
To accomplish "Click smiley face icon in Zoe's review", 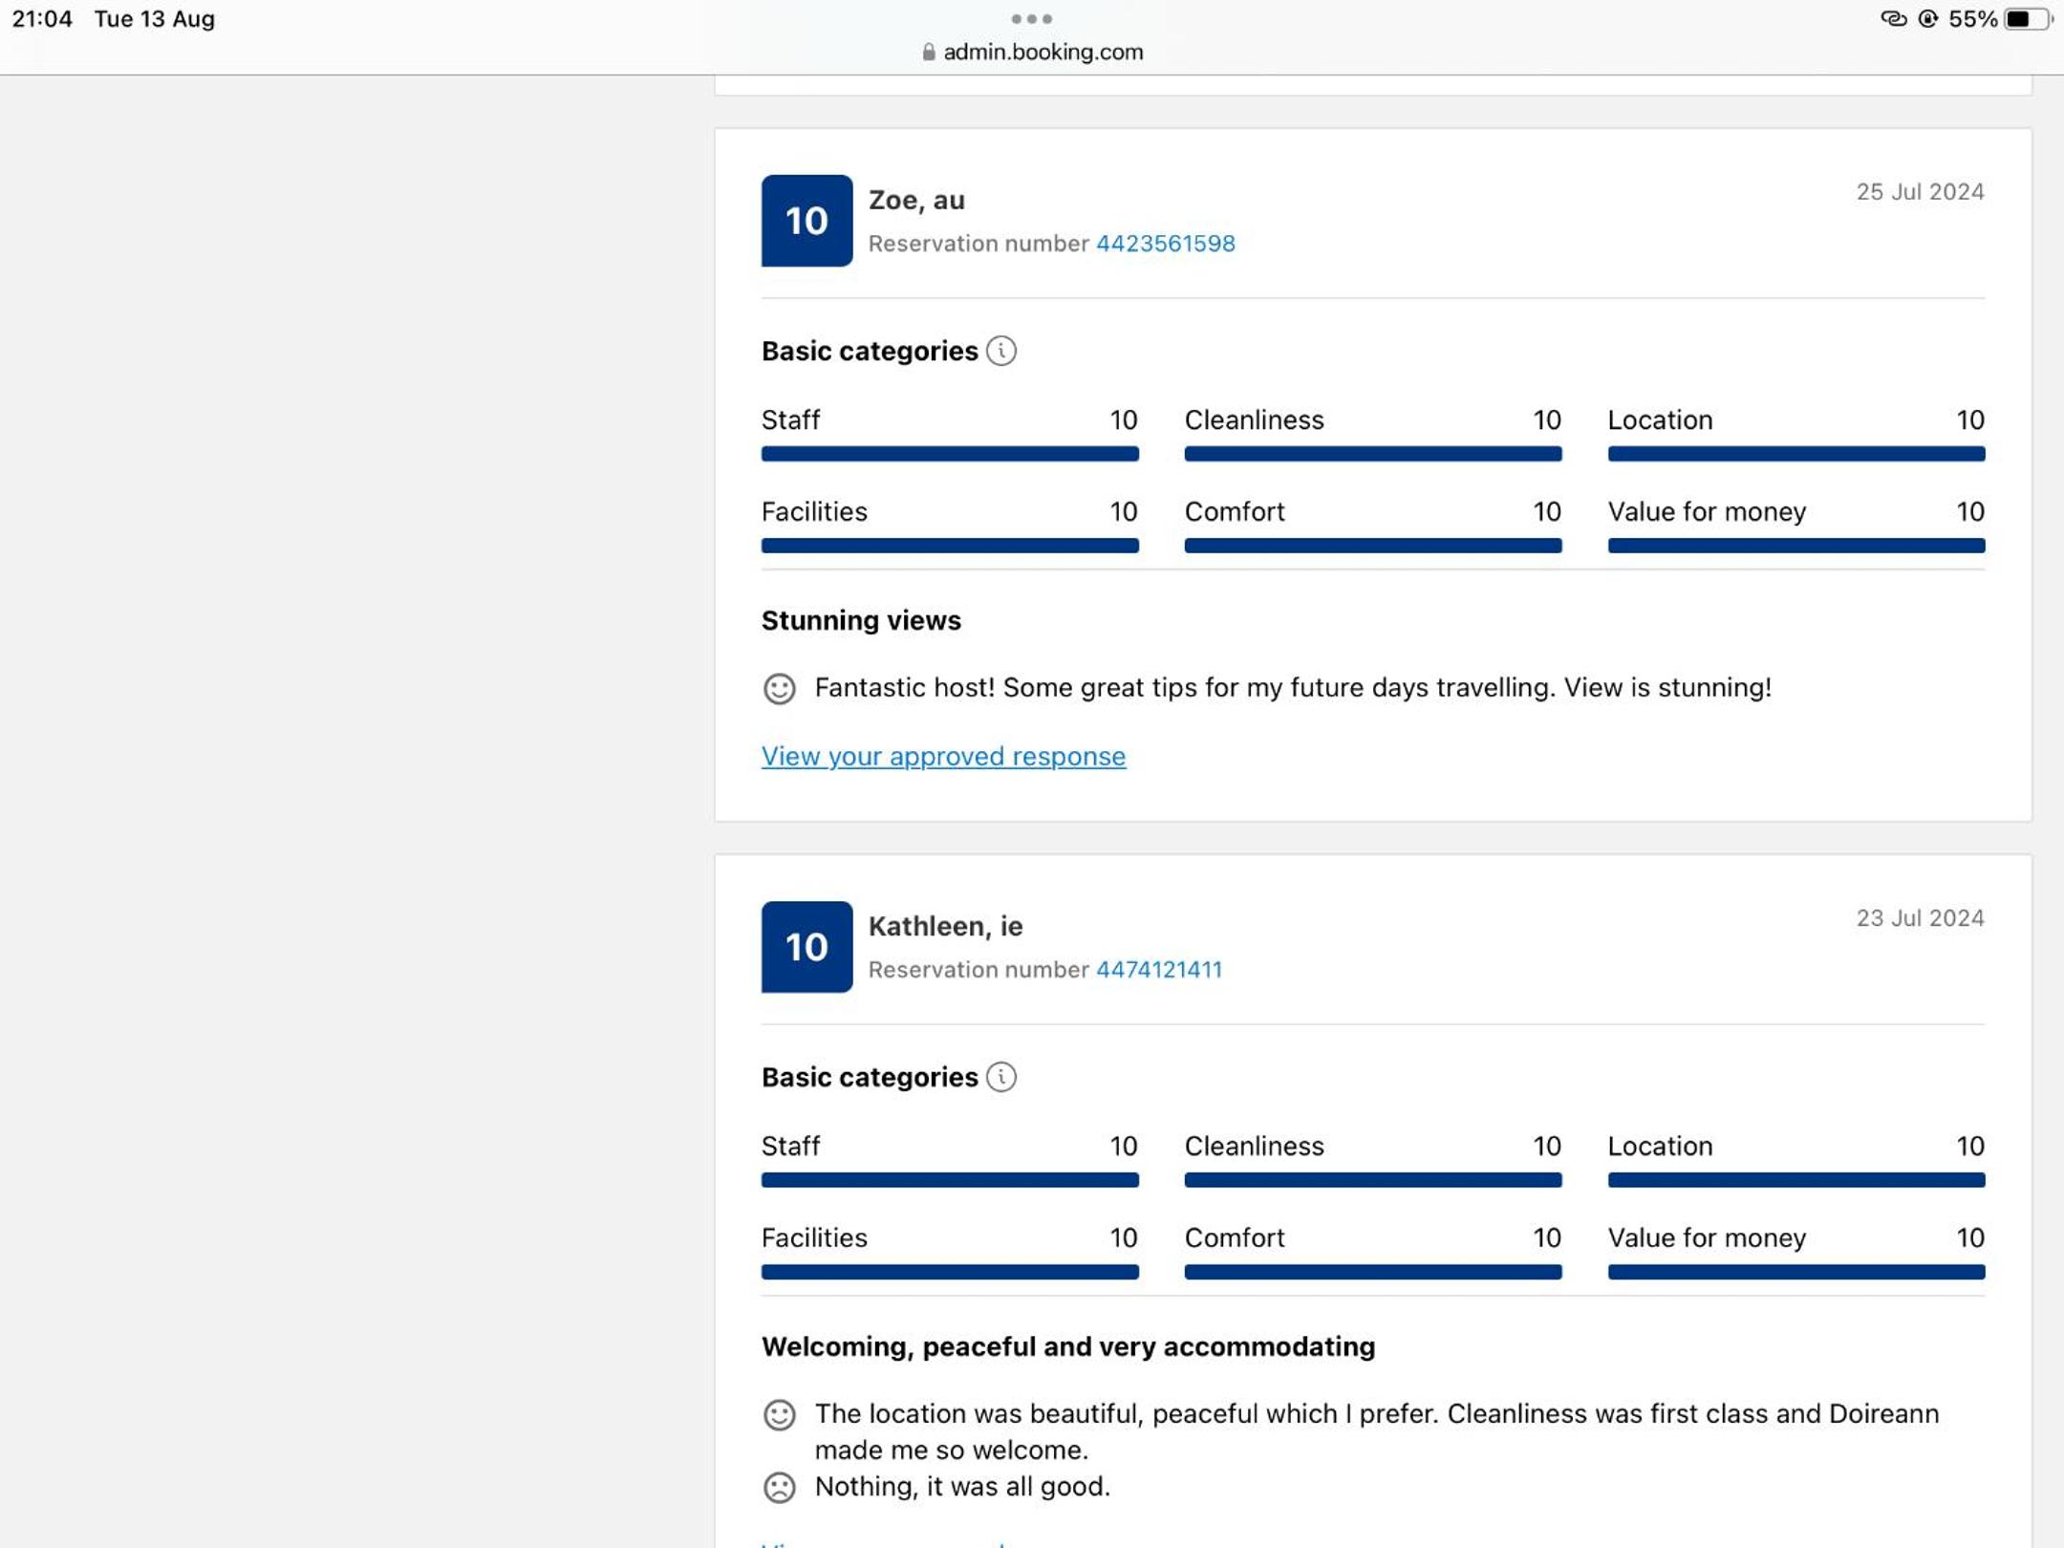I will pyautogui.click(x=779, y=688).
